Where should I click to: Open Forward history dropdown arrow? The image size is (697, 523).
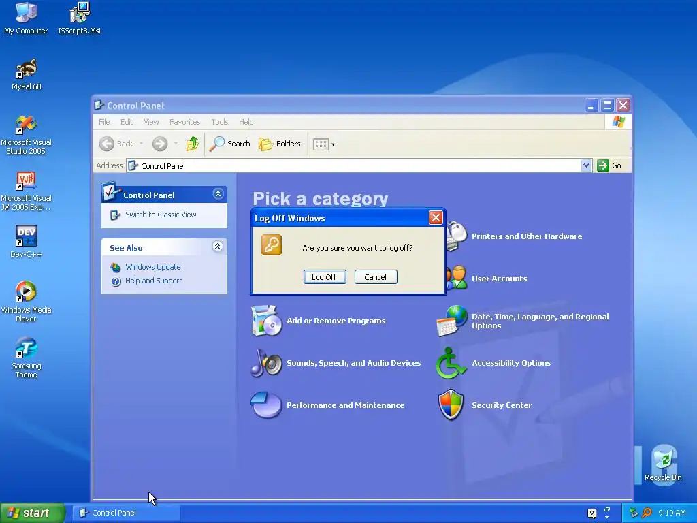[x=176, y=144]
